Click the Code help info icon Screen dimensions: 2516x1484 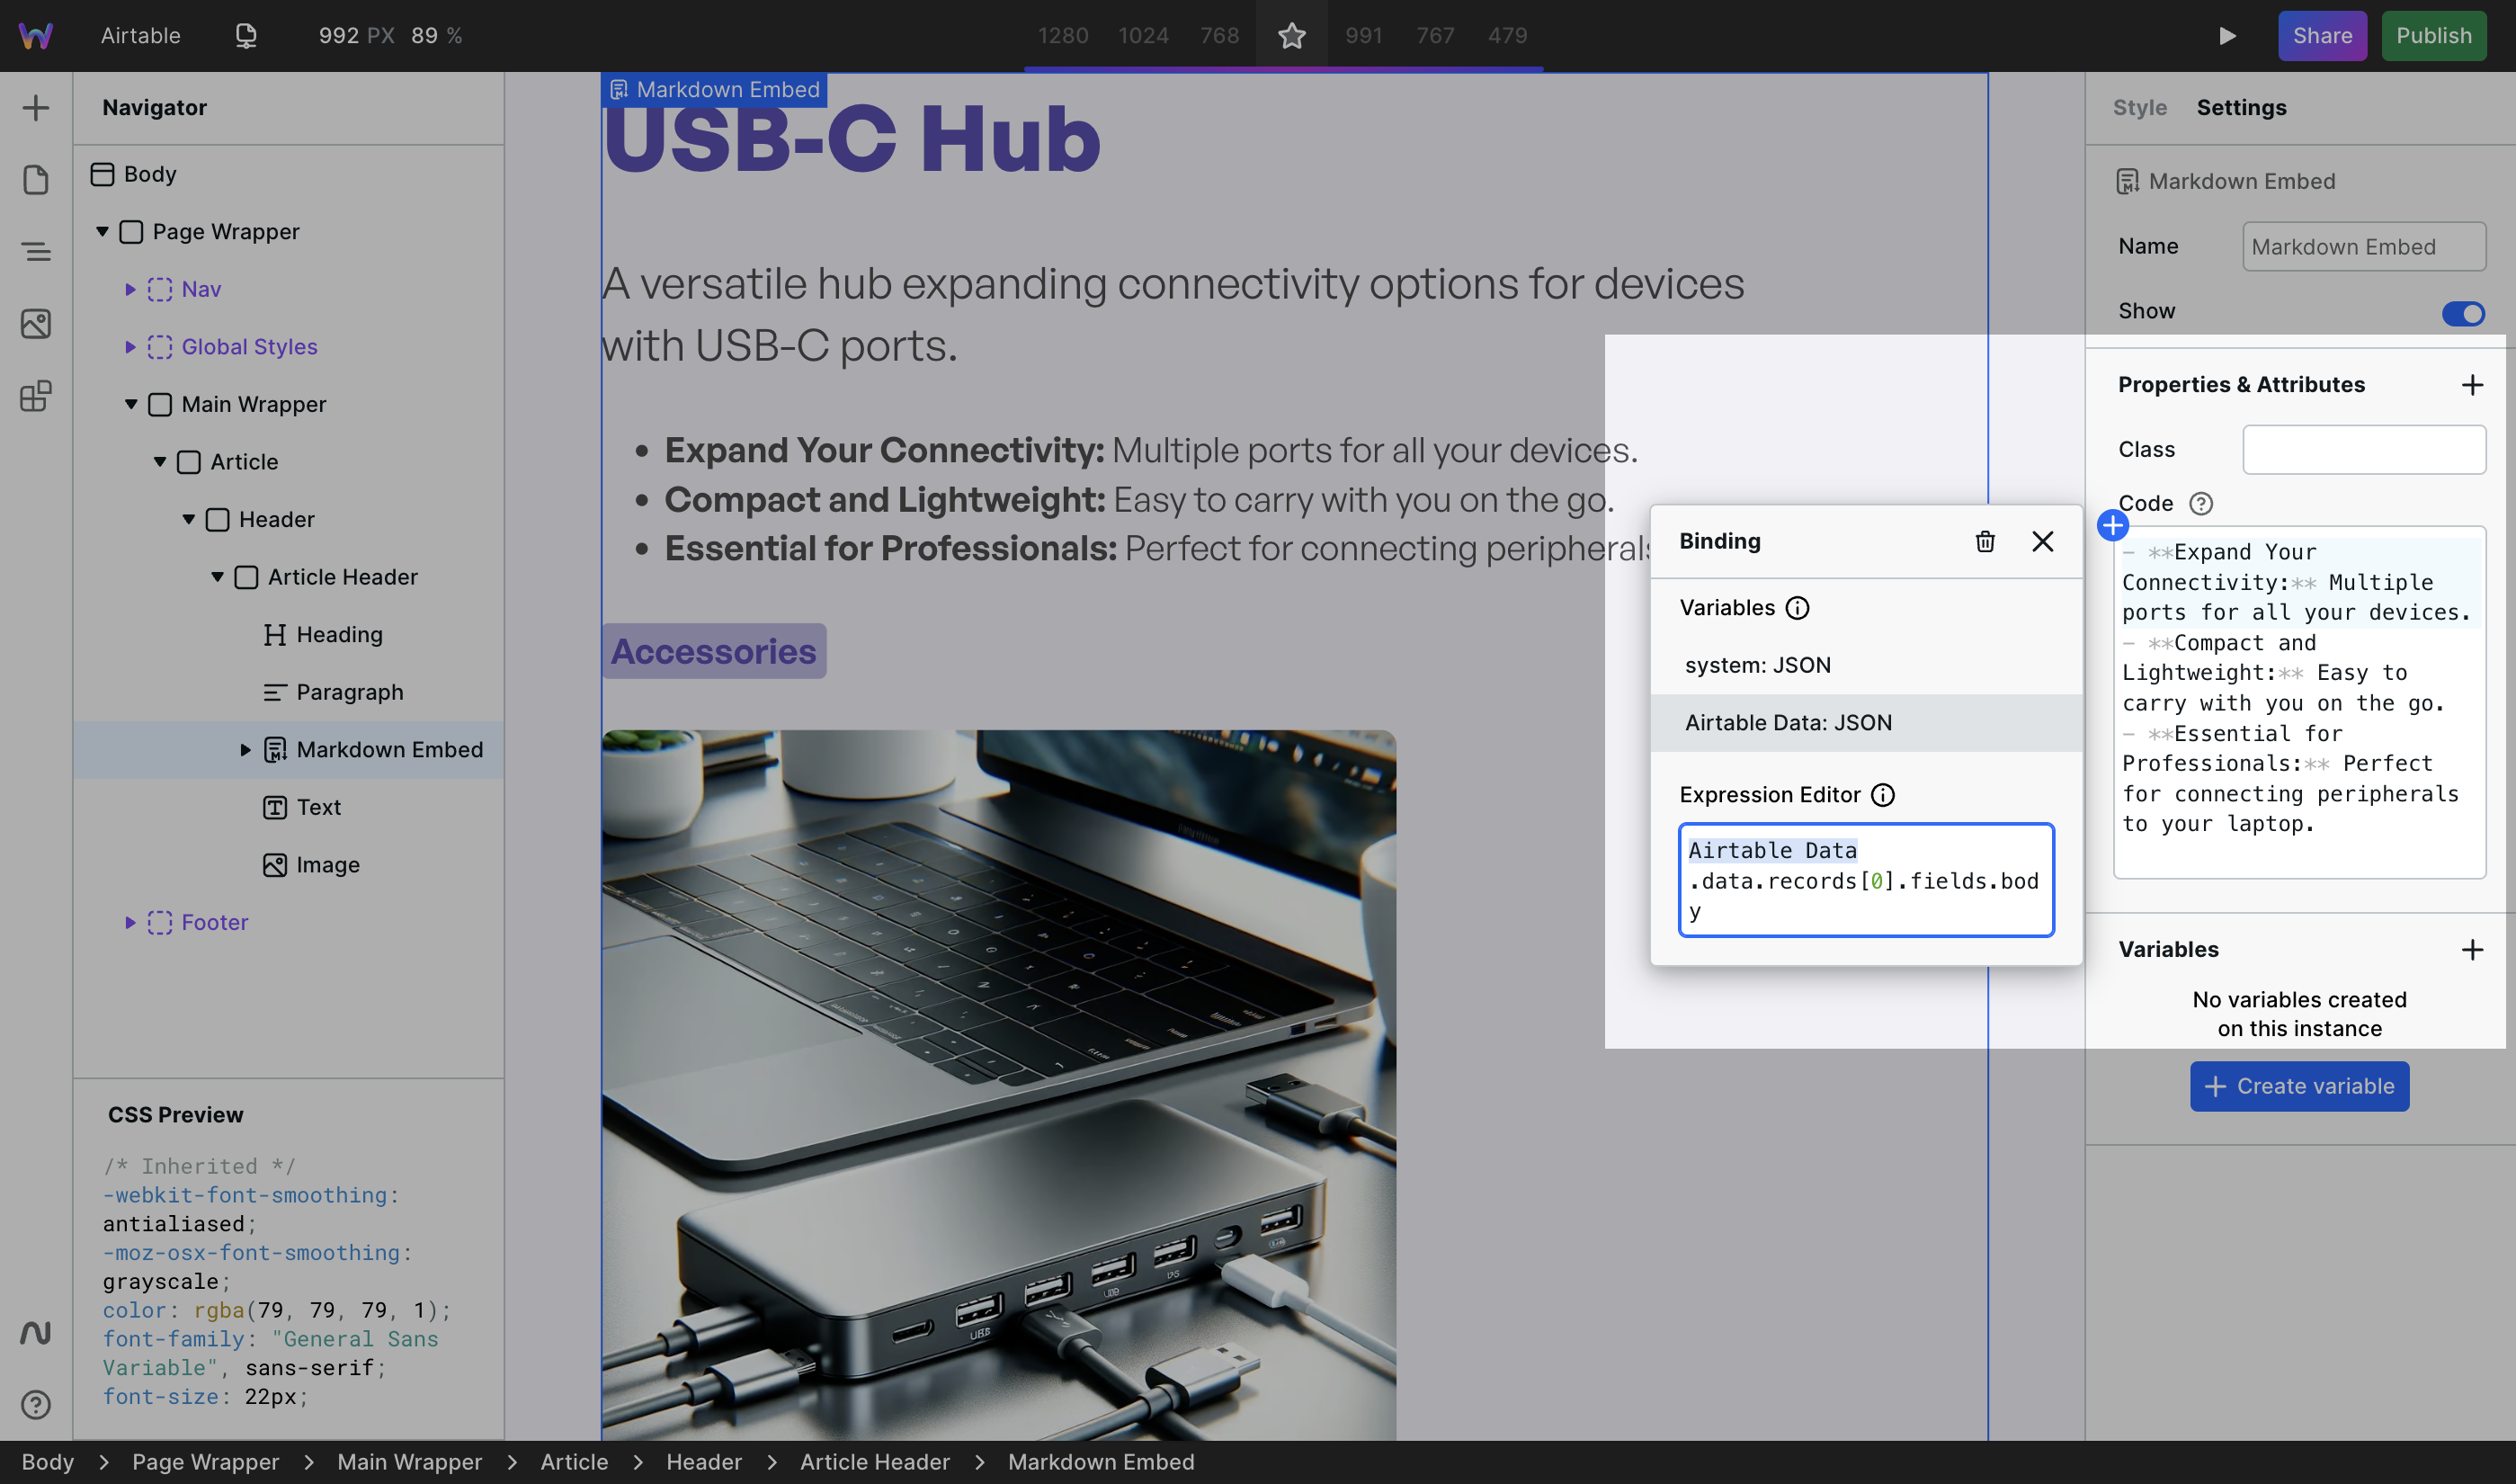[x=2200, y=504]
